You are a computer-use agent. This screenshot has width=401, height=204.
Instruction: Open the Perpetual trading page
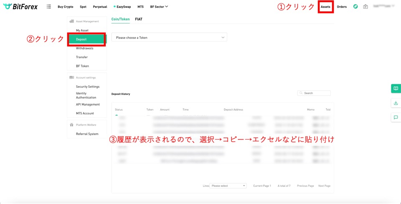100,7
